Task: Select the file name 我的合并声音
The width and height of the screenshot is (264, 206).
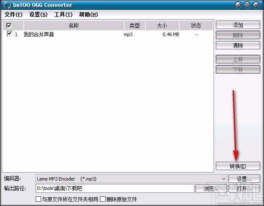Action: 39,34
